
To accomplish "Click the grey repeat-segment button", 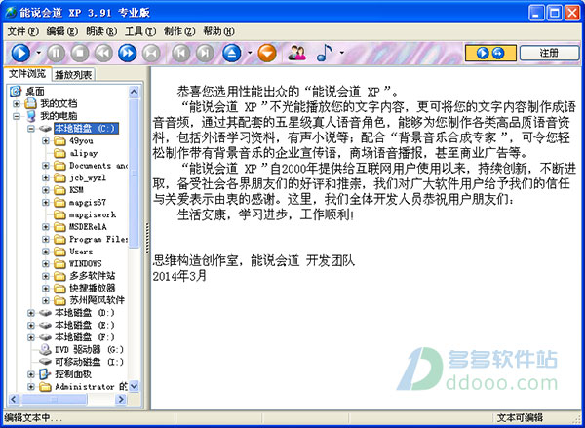I will (151, 53).
